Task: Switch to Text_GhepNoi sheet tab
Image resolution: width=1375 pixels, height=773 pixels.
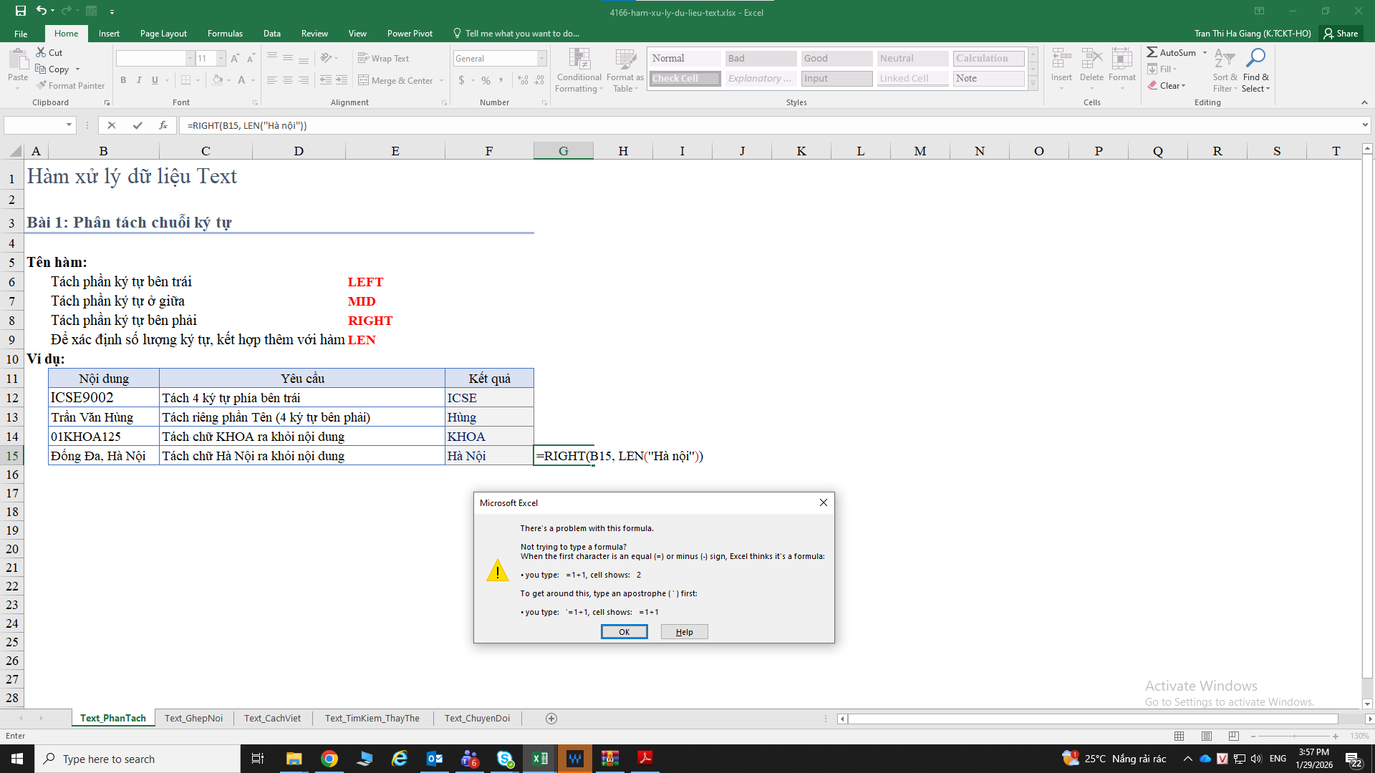Action: click(193, 718)
